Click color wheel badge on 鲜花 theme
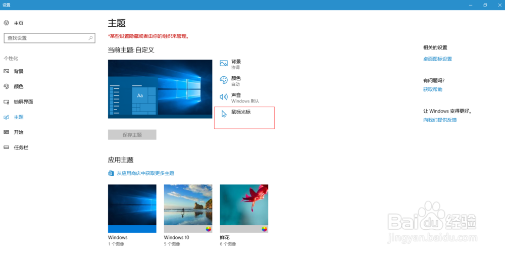Screen dimensions: 505x255 (264, 229)
